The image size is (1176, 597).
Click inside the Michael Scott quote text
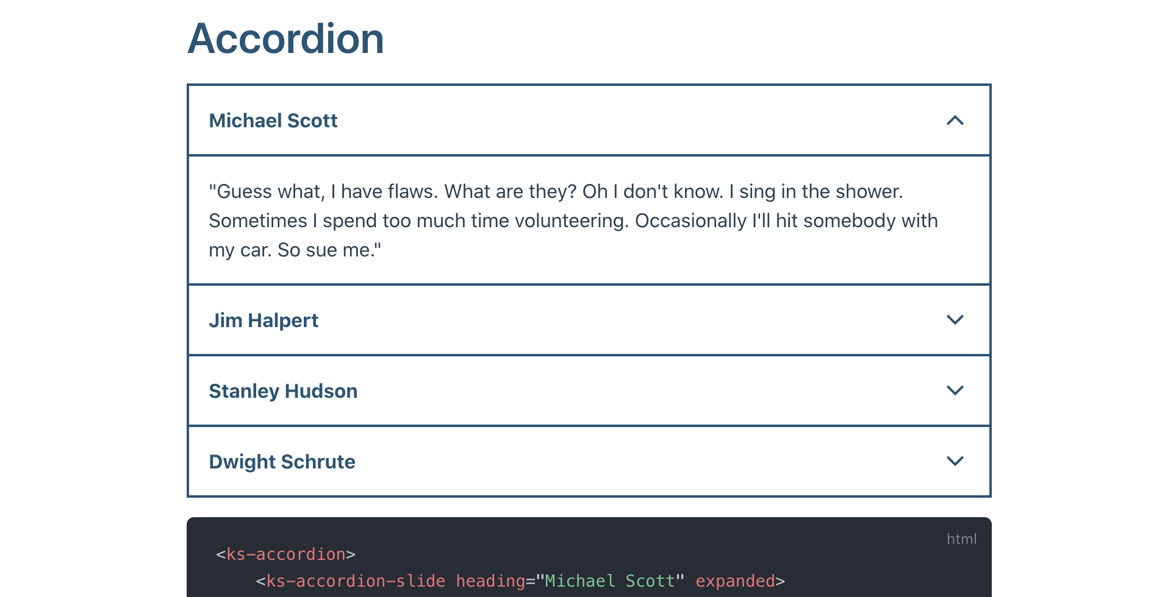[549, 220]
